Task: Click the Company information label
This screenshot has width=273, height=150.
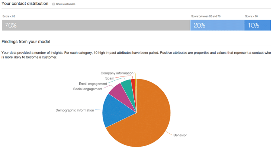Action: pyautogui.click(x=117, y=73)
